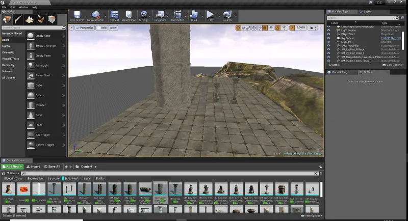Toggle visibility of SkyLight actor

(328, 42)
